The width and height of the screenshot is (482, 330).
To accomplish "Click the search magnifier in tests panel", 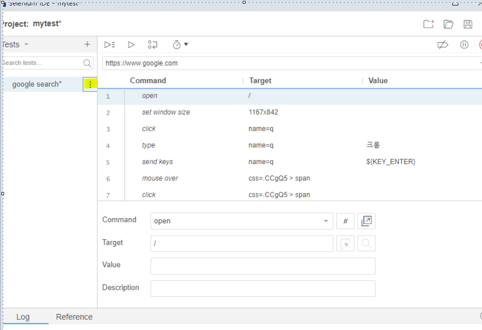I will [x=87, y=63].
